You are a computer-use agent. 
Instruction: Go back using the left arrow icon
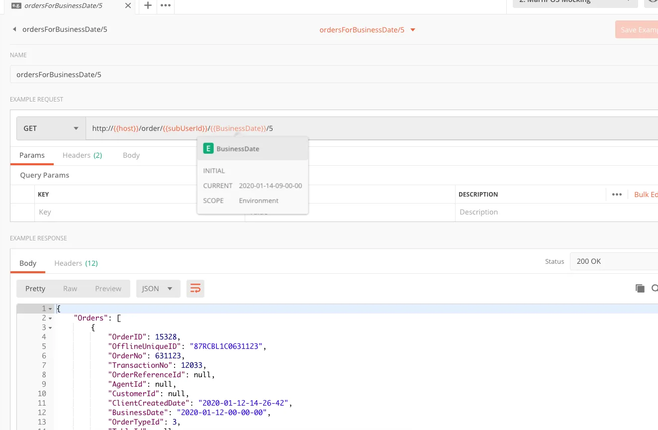14,29
